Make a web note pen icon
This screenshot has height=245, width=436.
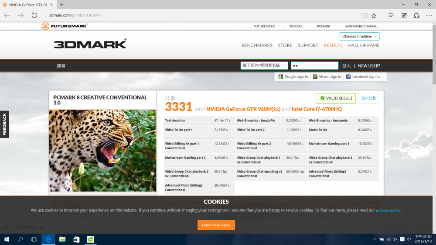click(404, 15)
